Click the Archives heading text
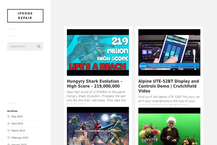The width and height of the screenshot is (217, 145). 12,111
